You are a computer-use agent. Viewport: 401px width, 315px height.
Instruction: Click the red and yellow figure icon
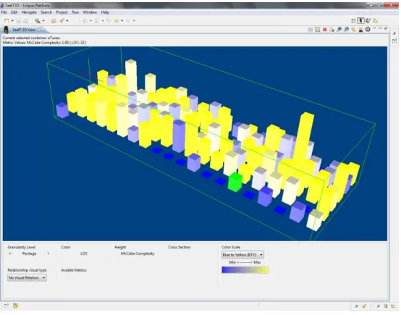point(360,30)
